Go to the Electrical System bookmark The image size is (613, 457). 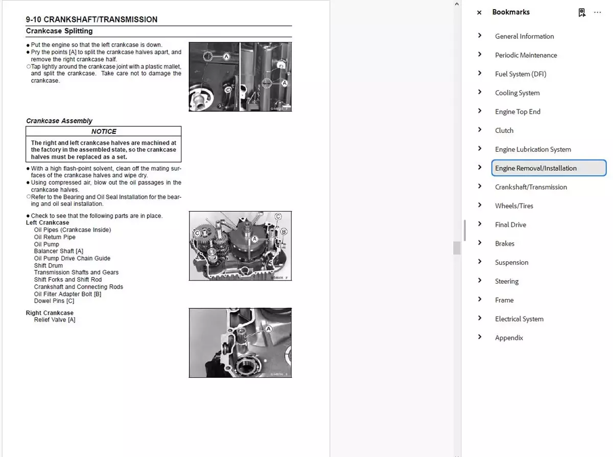tap(519, 319)
